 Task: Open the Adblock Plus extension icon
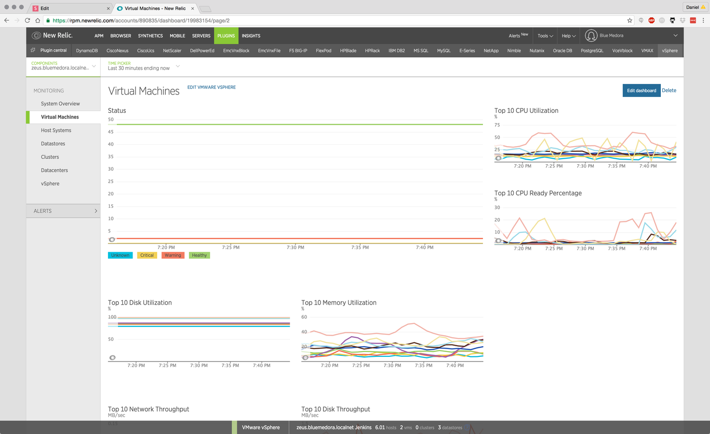tap(651, 20)
